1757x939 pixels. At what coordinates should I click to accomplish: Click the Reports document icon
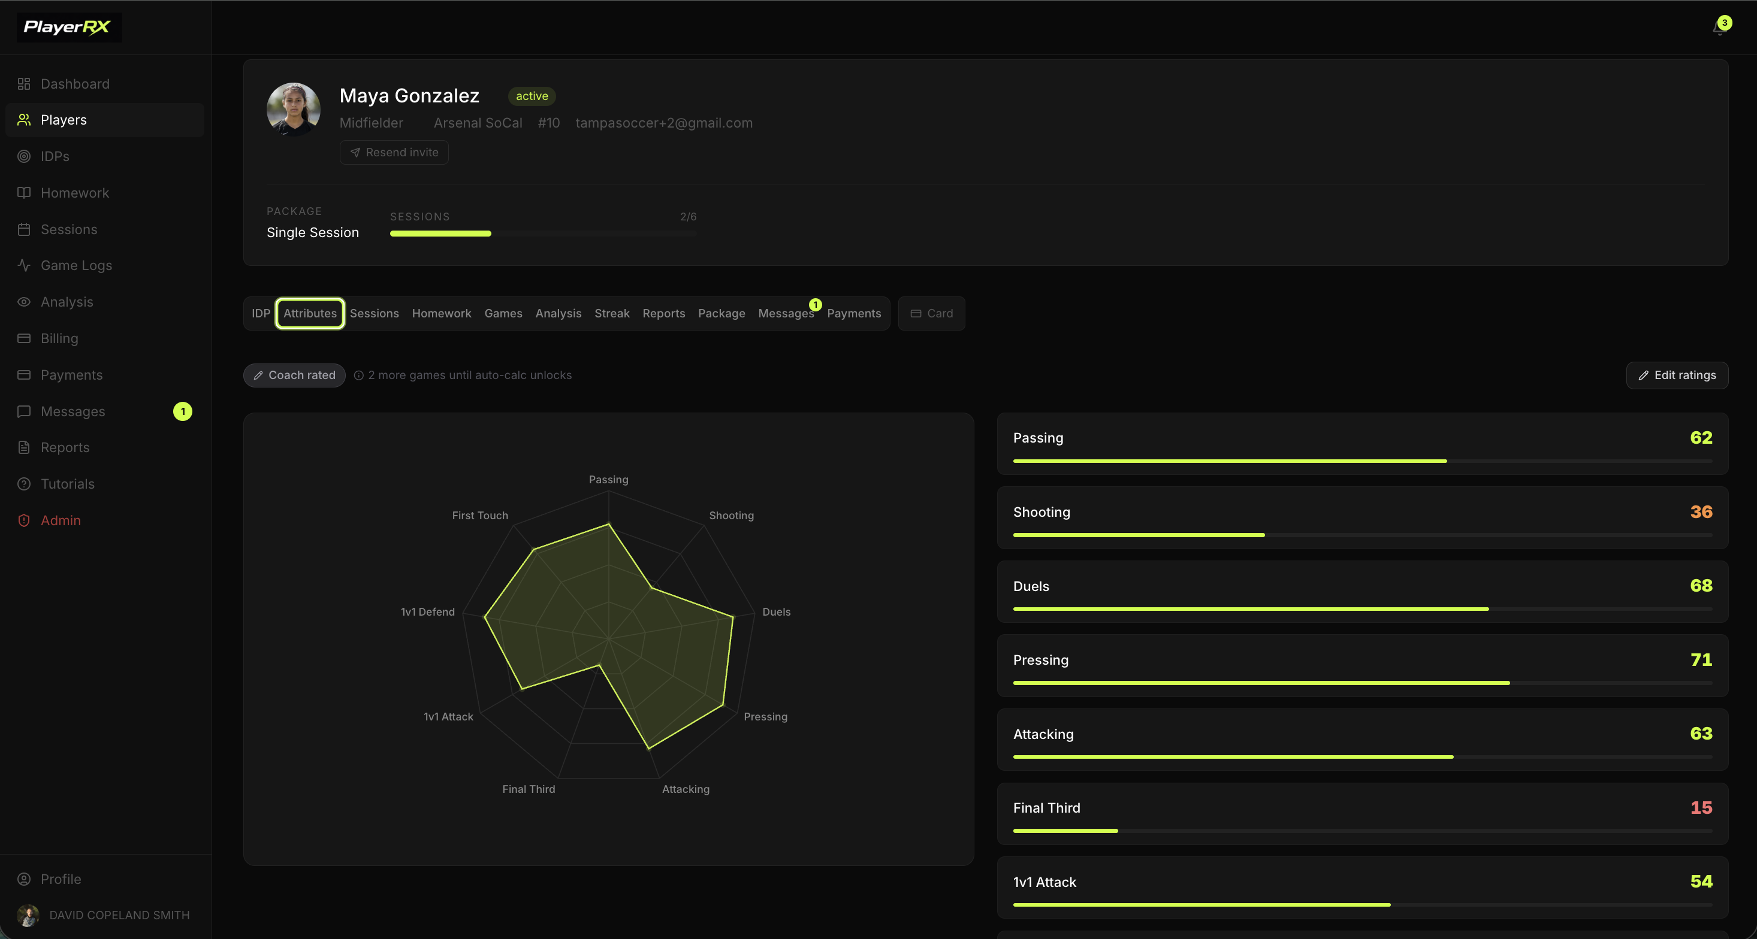tap(24, 447)
